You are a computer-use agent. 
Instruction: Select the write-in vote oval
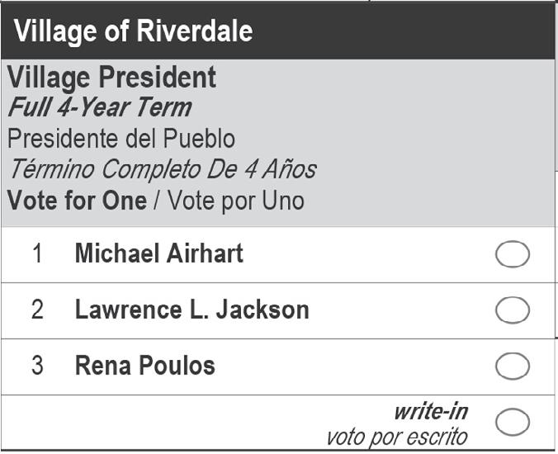(x=513, y=422)
